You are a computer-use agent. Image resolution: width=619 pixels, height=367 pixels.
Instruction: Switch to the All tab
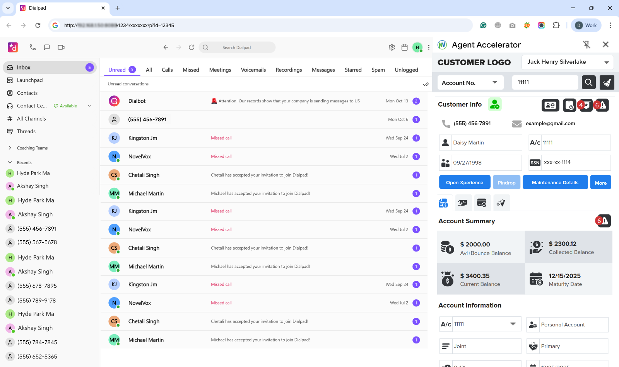click(149, 70)
